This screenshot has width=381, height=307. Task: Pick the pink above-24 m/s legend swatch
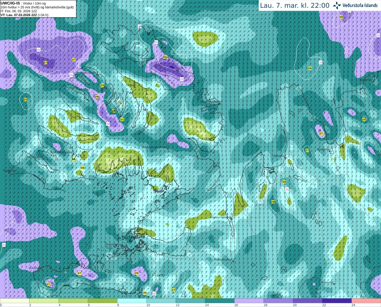(x=366, y=301)
